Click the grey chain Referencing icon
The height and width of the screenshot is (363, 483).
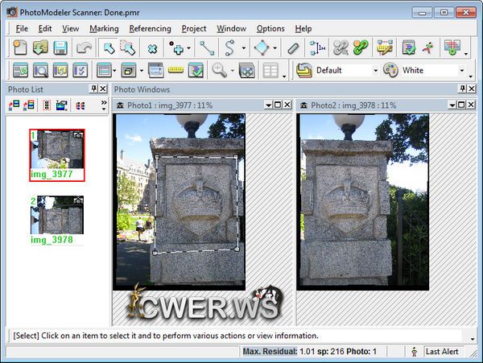[x=341, y=48]
